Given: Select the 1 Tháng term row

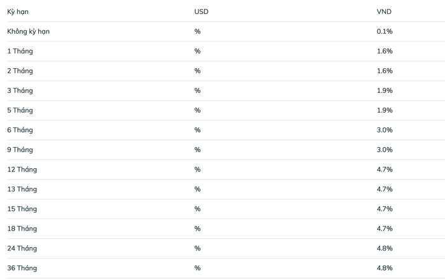Looking at the screenshot, I should 20,51.
